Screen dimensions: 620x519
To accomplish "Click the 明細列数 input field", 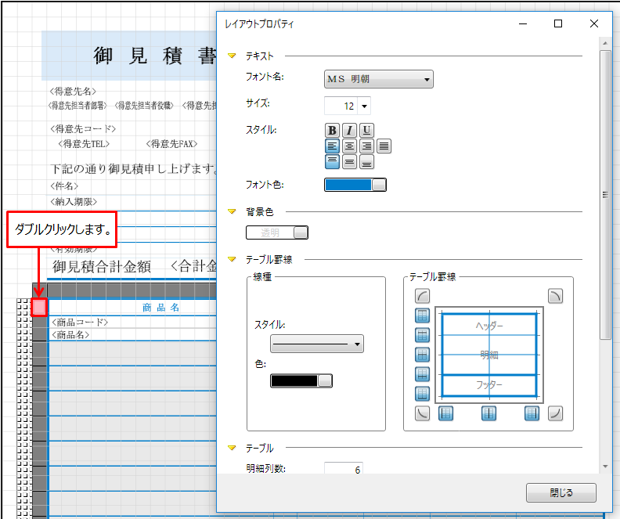I will (343, 470).
